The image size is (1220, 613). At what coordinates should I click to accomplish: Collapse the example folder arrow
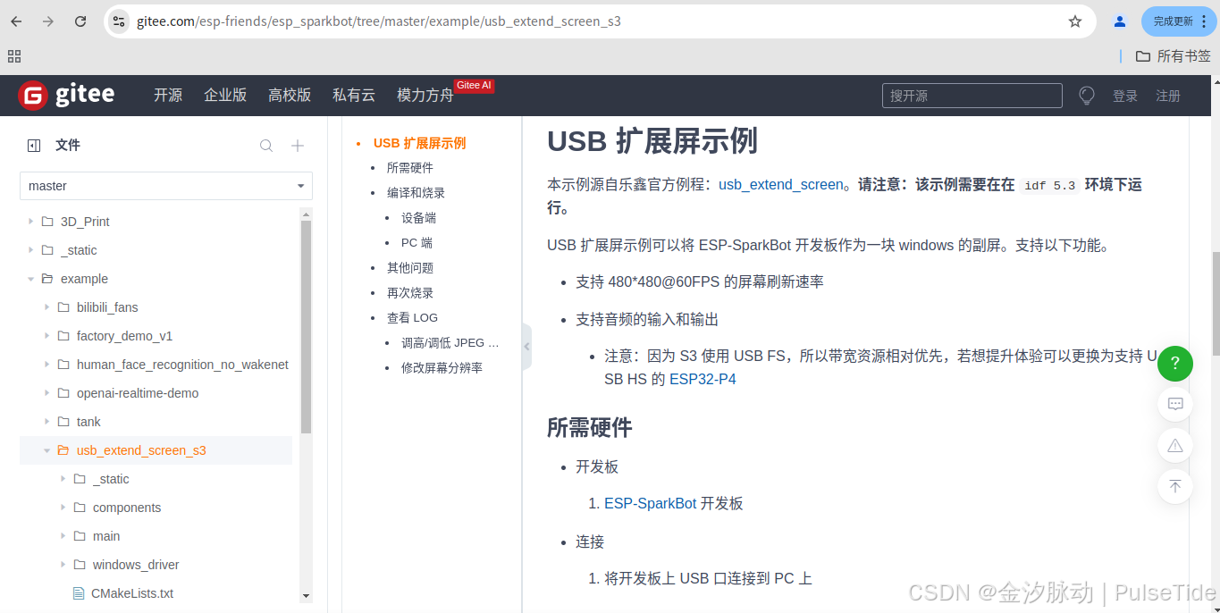tap(31, 279)
